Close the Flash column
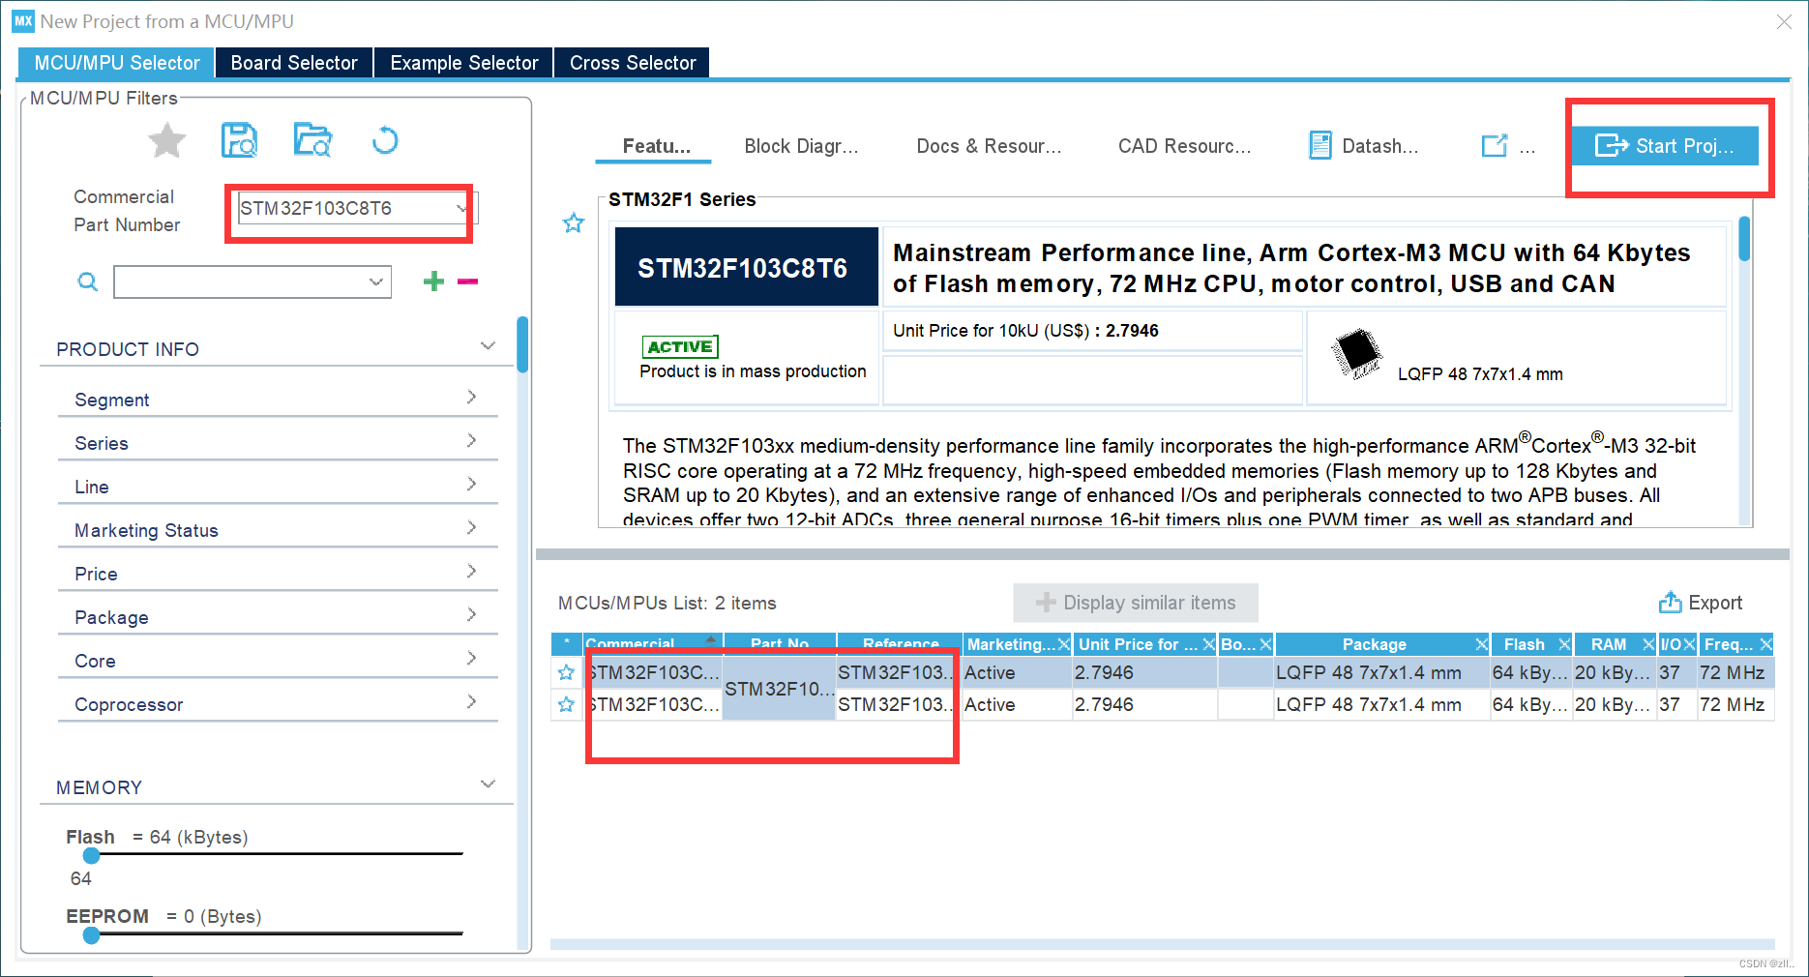Screen dimensions: 1809x977 point(1564,644)
